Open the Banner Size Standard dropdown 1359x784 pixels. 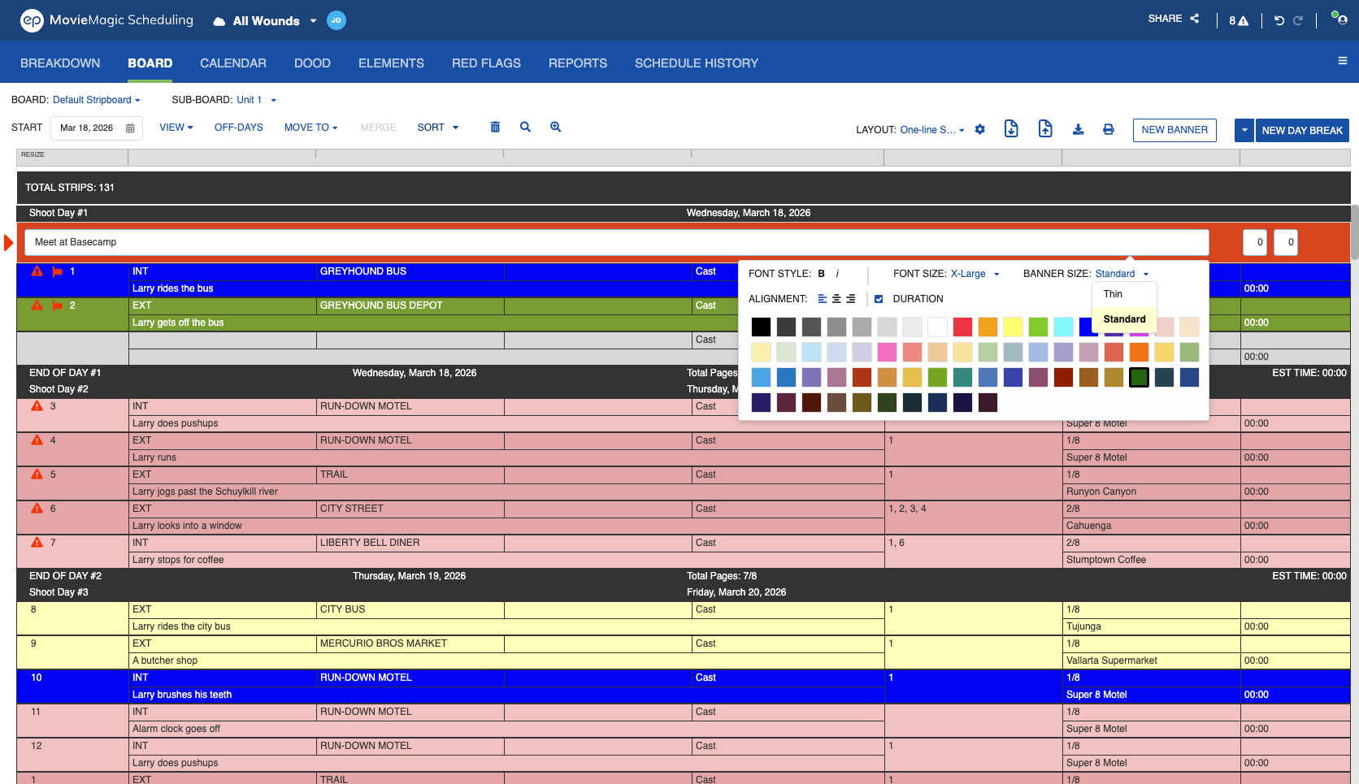[x=1122, y=274]
